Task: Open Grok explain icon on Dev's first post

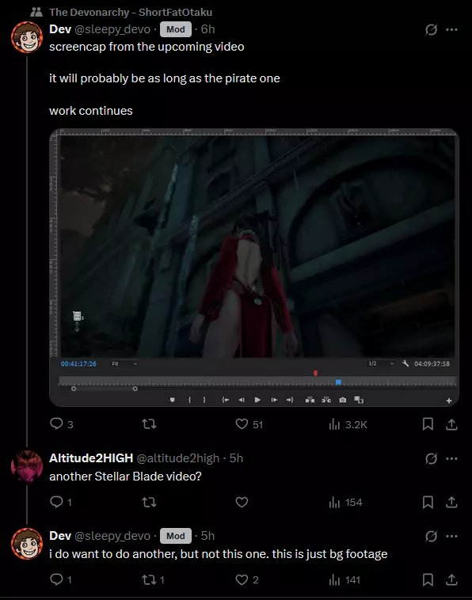Action: [x=431, y=29]
